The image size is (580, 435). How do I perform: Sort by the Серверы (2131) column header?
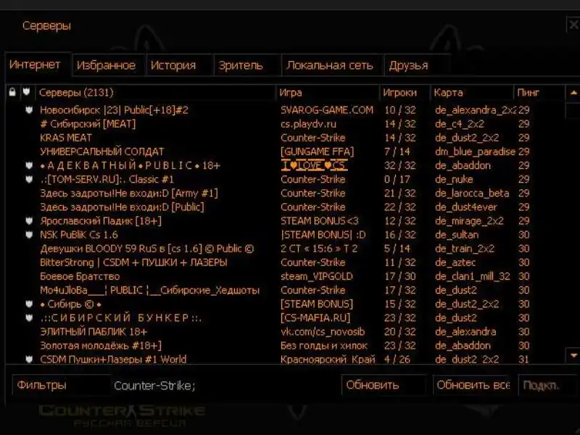tap(155, 93)
